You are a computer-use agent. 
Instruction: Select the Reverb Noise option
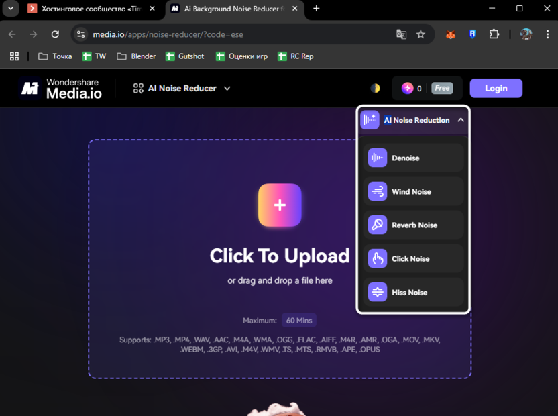point(414,225)
